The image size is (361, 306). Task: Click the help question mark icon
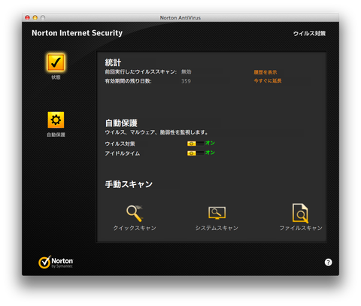tap(328, 262)
